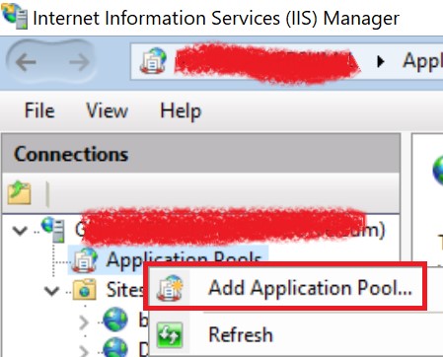Select the Application Pools tree node

tap(168, 261)
